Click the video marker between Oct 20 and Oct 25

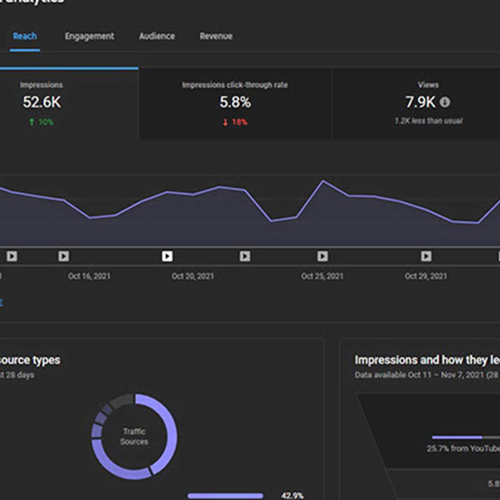point(245,256)
